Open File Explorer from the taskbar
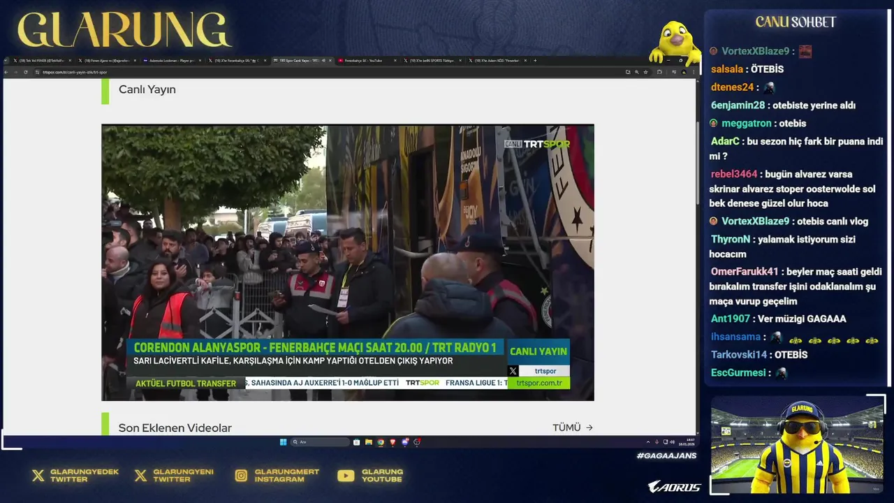Screen dimensions: 894x503 tap(369, 442)
